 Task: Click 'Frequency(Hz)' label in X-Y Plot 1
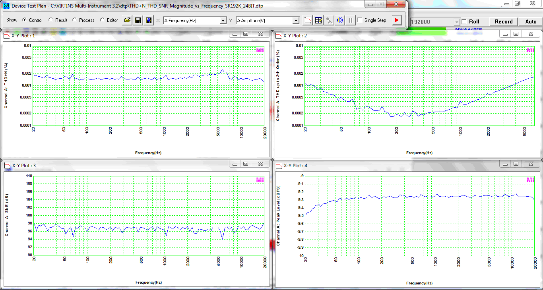(148, 153)
